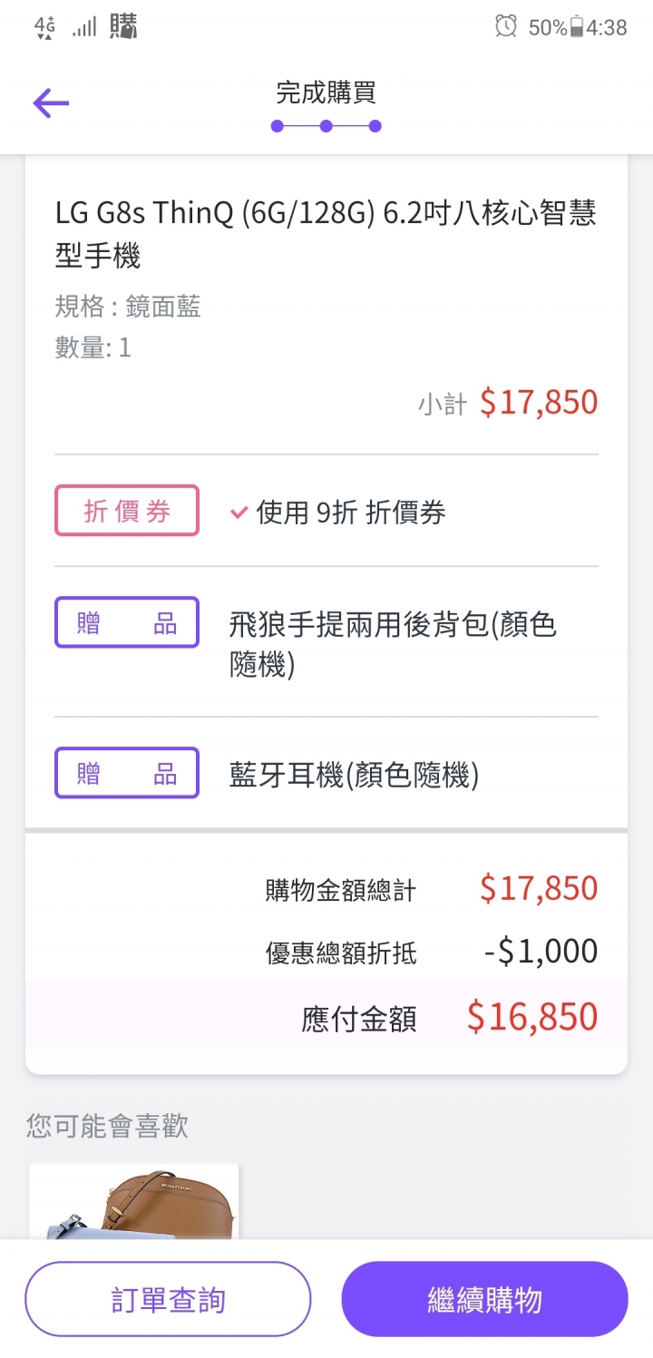Tap the purple back arrow icon
The width and height of the screenshot is (653, 1358).
pyautogui.click(x=51, y=103)
